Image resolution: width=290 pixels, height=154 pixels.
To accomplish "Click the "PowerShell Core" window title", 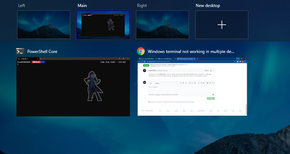I will (x=42, y=52).
